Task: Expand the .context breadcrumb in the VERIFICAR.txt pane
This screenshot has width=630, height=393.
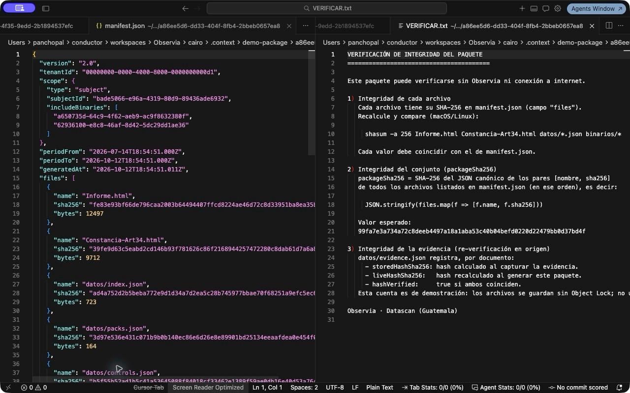Action: [x=537, y=43]
